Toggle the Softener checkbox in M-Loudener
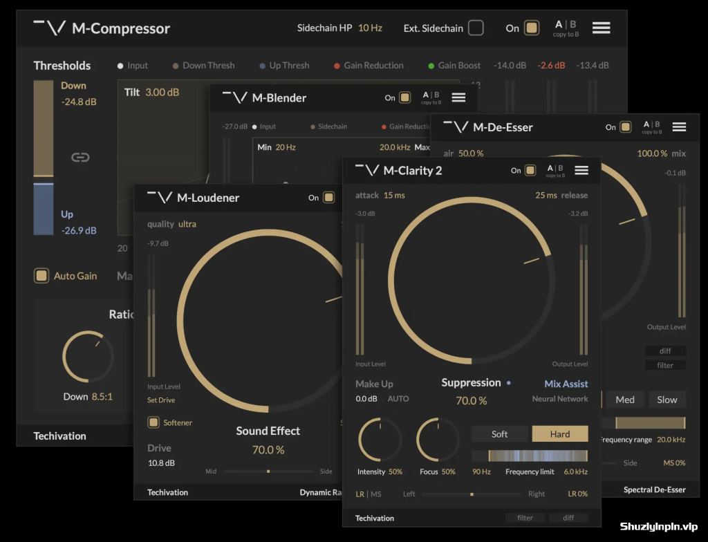Image resolution: width=708 pixels, height=542 pixels. coord(153,422)
